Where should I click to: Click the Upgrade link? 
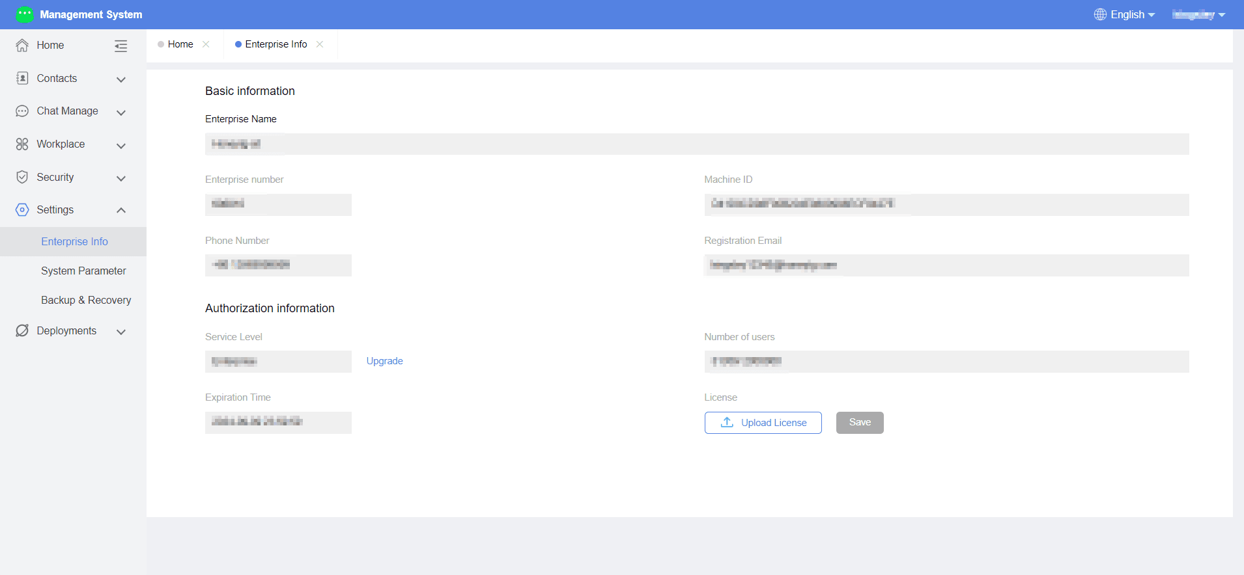click(384, 361)
